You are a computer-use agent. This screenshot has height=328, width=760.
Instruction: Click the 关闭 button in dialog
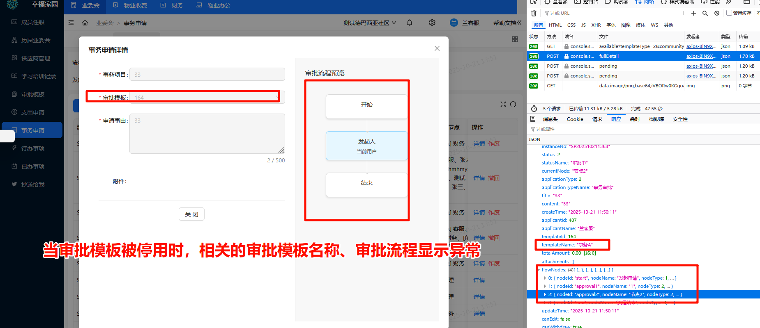(191, 214)
